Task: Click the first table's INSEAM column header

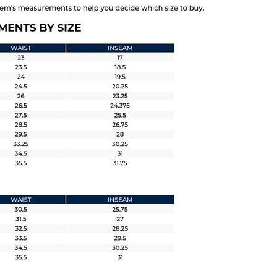Action: coord(120,48)
